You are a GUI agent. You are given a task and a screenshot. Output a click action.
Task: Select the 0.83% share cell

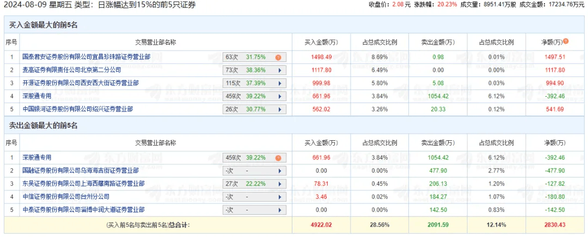tap(497, 210)
